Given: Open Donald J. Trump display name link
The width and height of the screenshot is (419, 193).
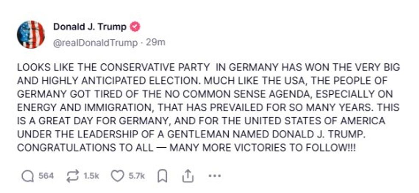Looking at the screenshot, I should (x=90, y=27).
